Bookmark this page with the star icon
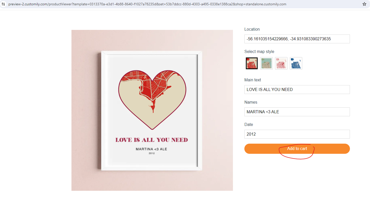 pyautogui.click(x=364, y=4)
